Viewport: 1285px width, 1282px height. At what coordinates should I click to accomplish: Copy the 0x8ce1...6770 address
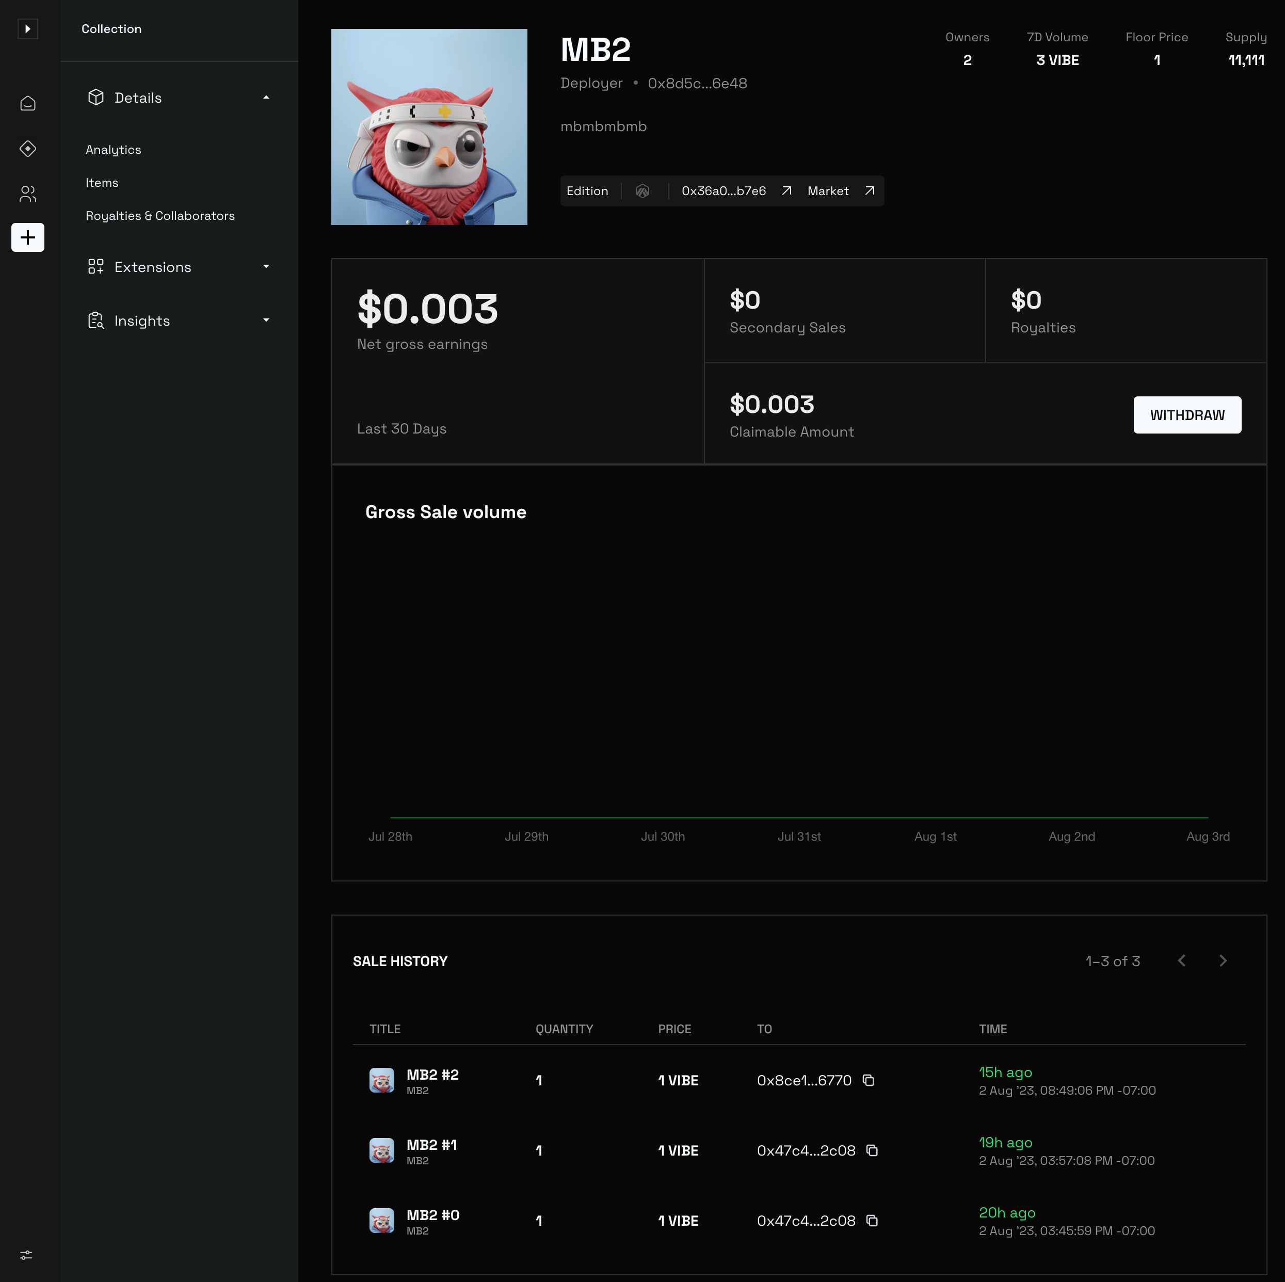[x=868, y=1080]
